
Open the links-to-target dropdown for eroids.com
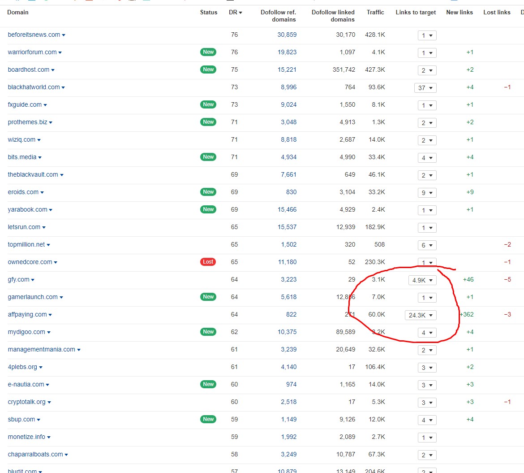[x=427, y=193]
